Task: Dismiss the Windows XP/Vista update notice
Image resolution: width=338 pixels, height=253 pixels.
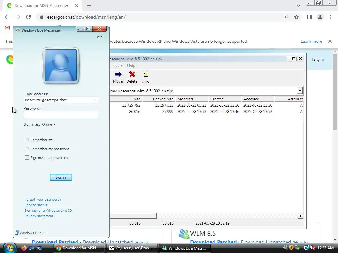Action: point(330,41)
